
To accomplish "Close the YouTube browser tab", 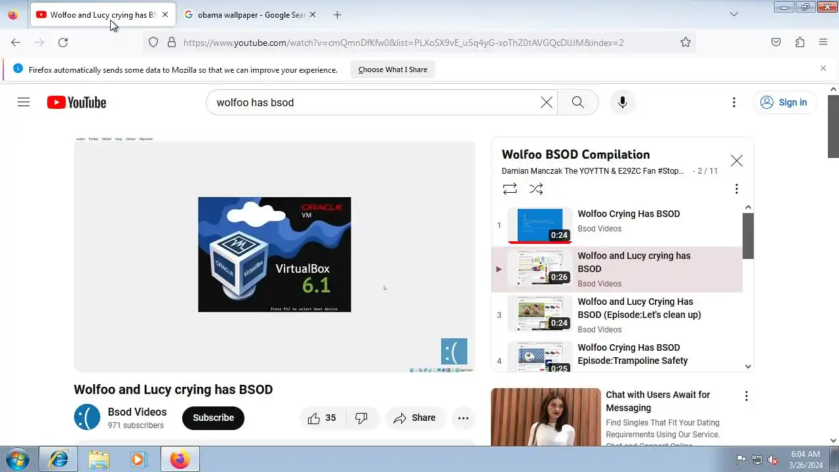I will pos(165,14).
